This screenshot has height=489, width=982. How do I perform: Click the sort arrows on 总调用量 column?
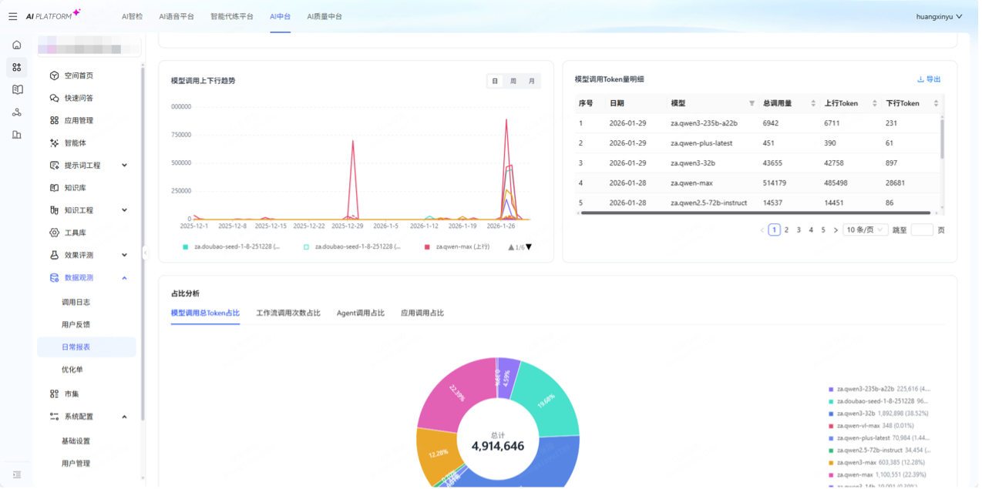point(812,103)
